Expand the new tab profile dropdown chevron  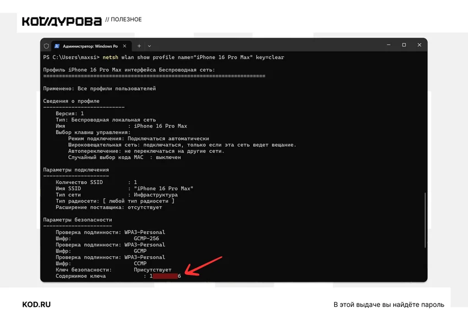pyautogui.click(x=149, y=46)
